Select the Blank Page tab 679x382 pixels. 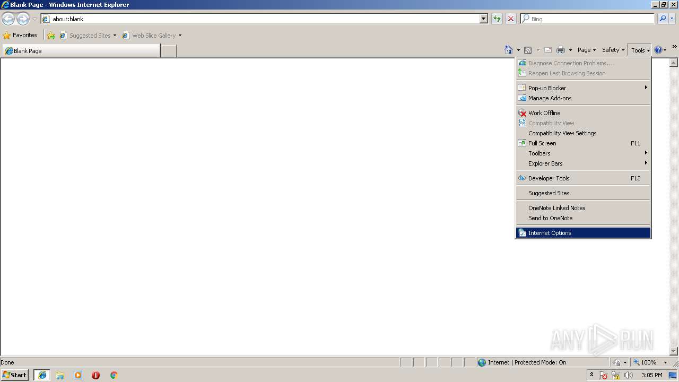point(81,51)
